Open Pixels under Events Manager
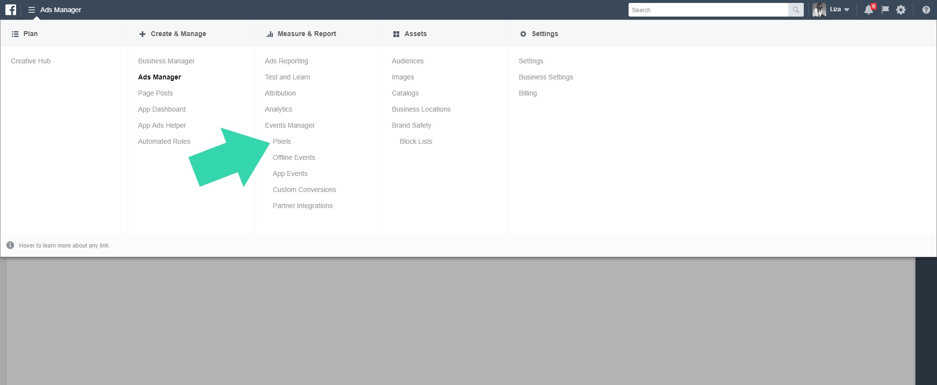 (x=282, y=141)
